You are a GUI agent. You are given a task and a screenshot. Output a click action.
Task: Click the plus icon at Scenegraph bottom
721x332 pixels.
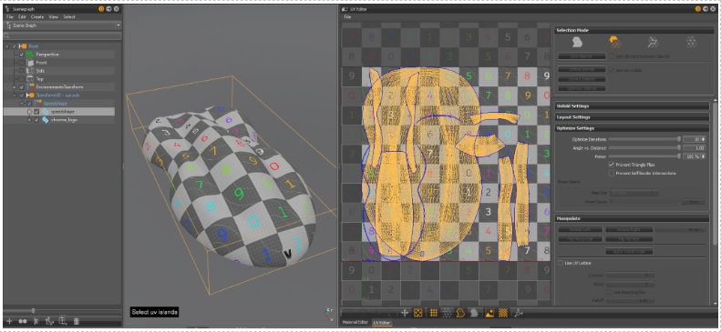[9, 321]
